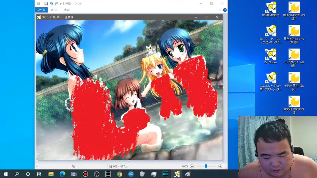This screenshot has height=178, width=317.
Task: Open the Camera app on the taskbar
Action: point(74,174)
